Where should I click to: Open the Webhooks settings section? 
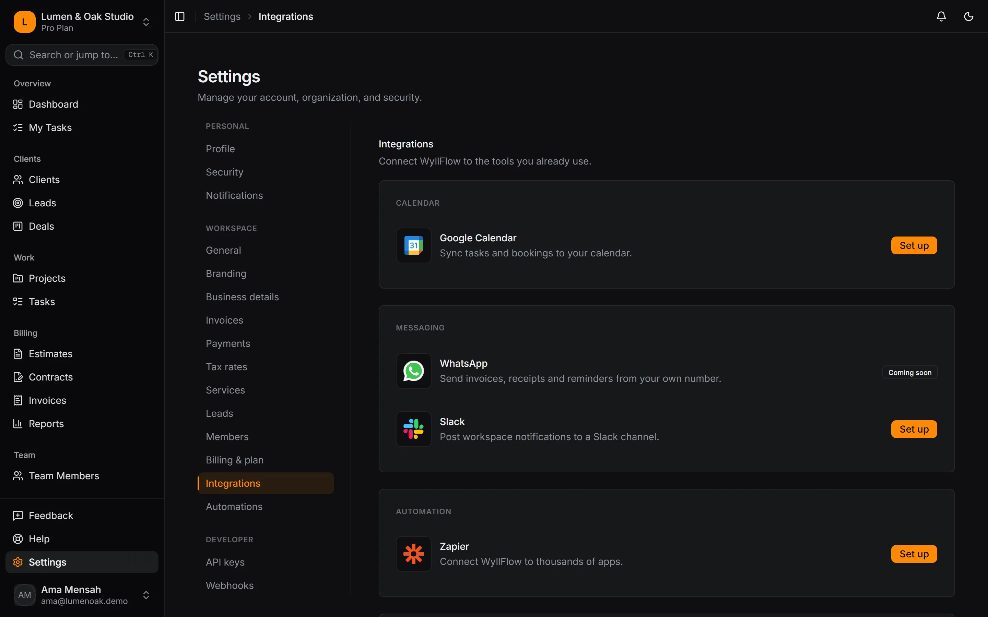pos(266,585)
